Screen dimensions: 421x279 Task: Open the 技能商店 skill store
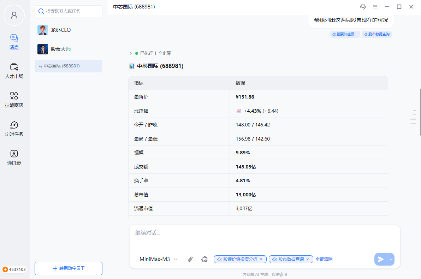14,100
